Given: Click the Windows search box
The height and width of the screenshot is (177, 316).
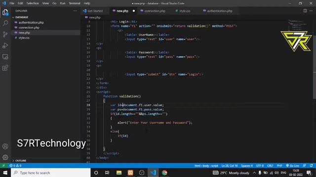Looking at the screenshot, I should click(50, 173).
